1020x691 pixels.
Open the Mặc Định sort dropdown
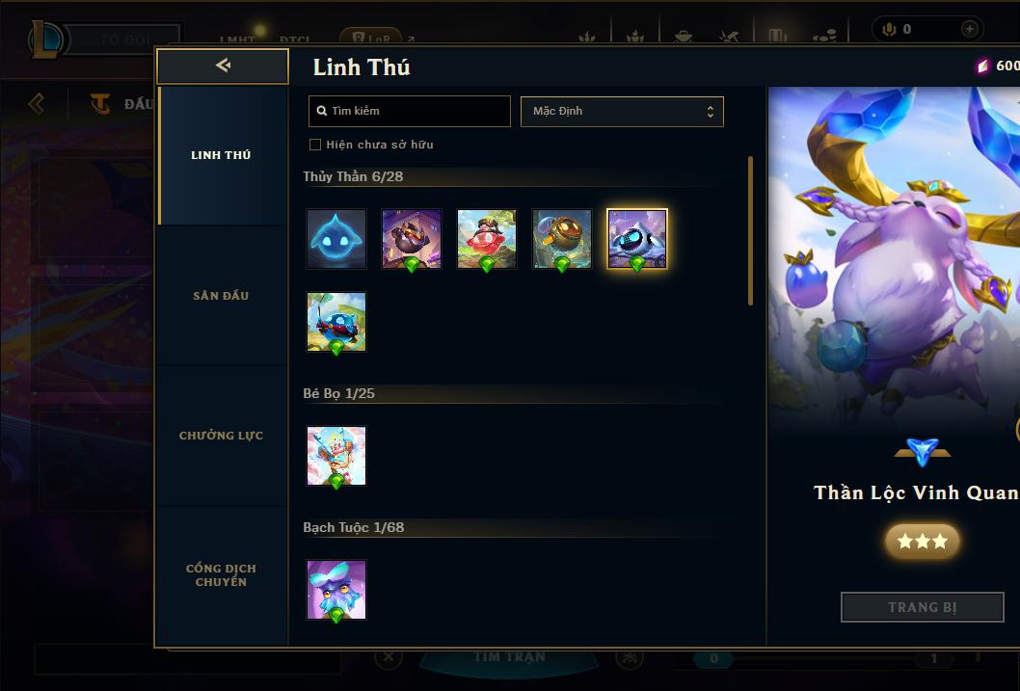click(622, 111)
